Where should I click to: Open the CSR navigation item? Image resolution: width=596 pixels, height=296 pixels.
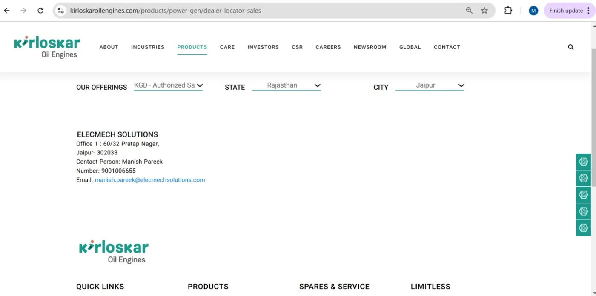point(297,47)
